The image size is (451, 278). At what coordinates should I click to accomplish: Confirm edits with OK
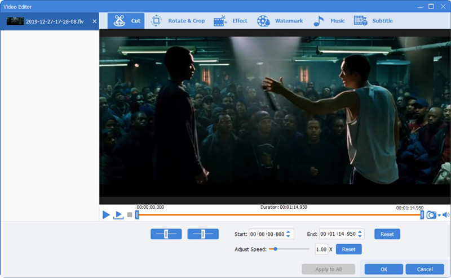click(384, 269)
